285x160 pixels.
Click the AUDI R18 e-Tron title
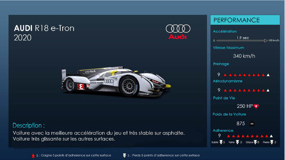click(x=44, y=28)
